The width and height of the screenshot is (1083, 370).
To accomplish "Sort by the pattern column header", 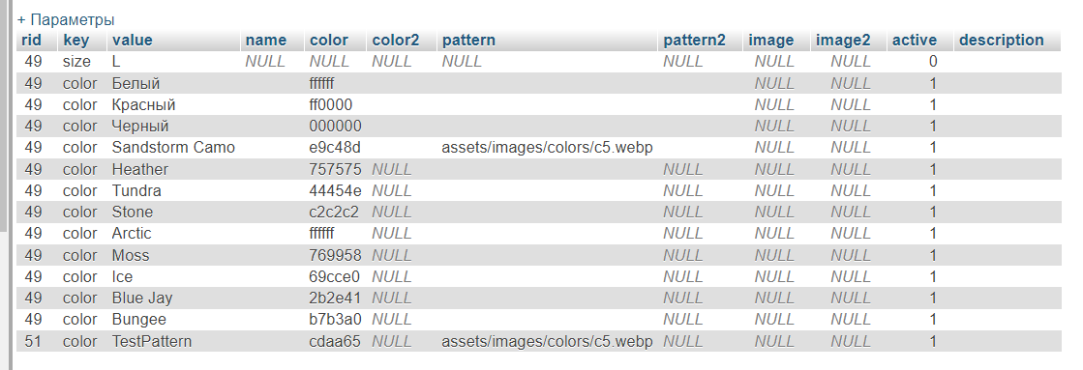I will [x=469, y=40].
